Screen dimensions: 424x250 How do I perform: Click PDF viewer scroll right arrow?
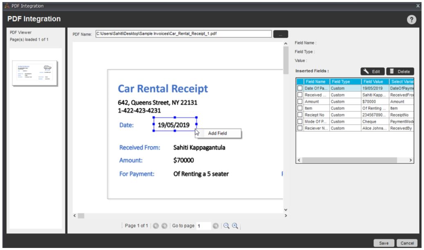point(286,215)
